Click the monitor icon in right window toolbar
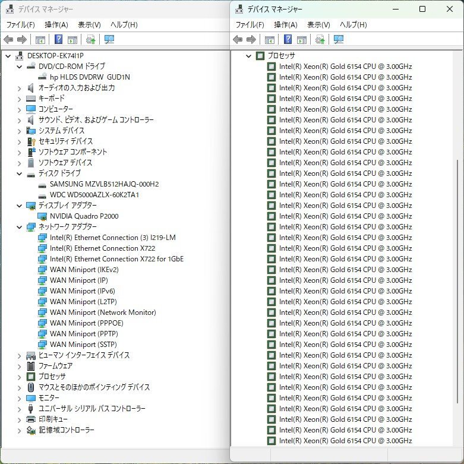Image resolution: width=464 pixels, height=464 pixels. tap(339, 40)
